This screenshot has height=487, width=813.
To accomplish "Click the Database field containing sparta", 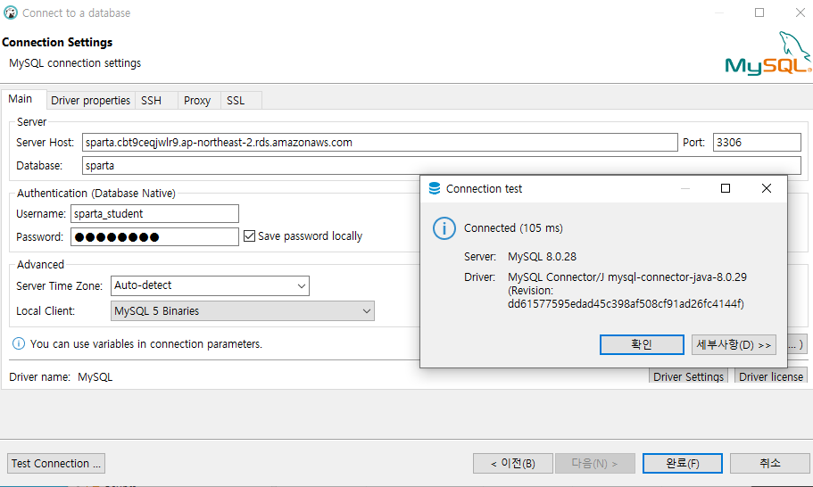I will point(441,166).
